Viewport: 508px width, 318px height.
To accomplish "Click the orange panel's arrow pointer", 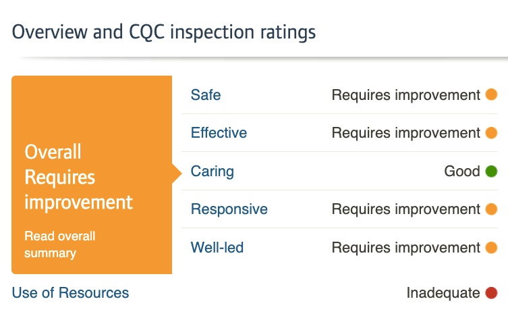I will (177, 174).
